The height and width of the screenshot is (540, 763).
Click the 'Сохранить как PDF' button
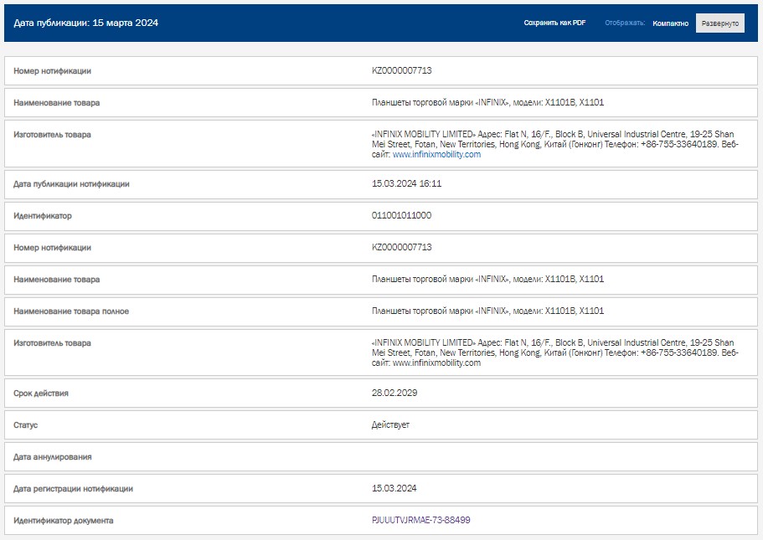(554, 23)
